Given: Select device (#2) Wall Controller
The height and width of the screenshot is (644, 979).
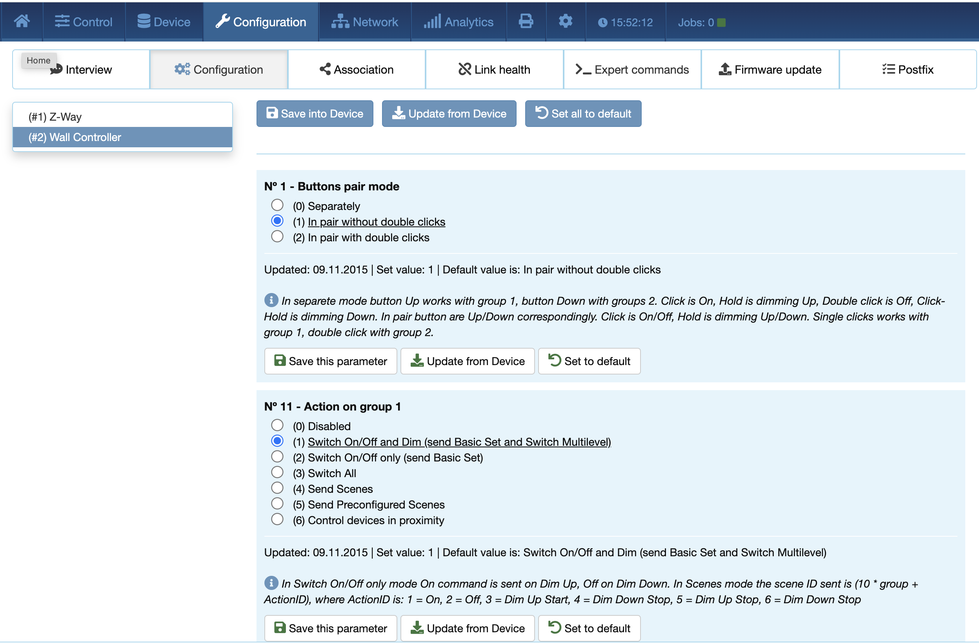Looking at the screenshot, I should [x=123, y=137].
